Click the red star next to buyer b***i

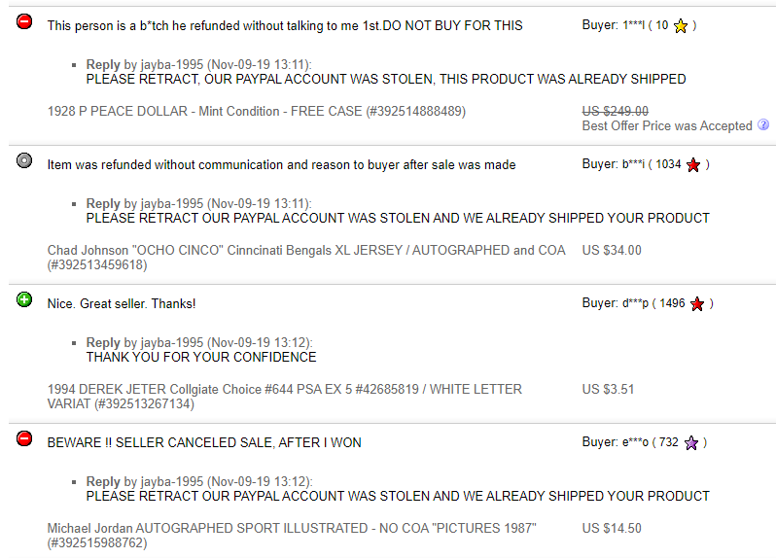(693, 164)
